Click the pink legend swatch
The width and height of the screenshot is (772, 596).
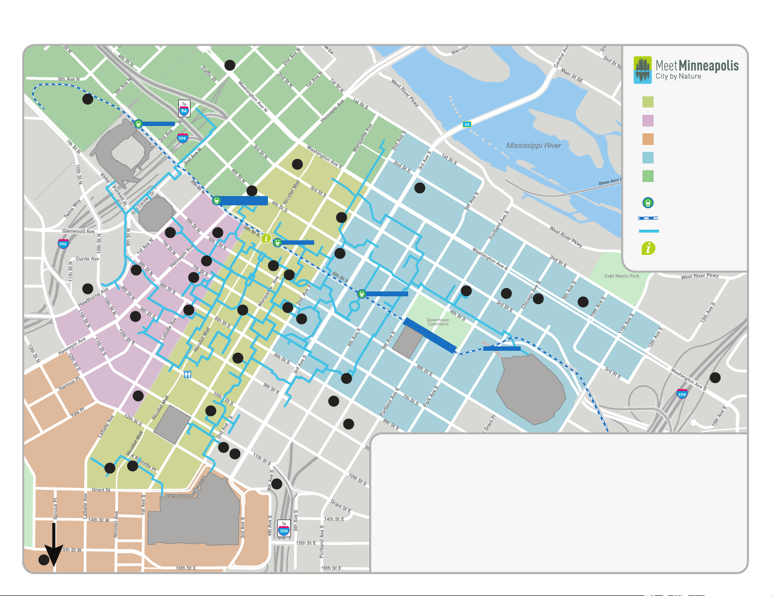pos(648,121)
